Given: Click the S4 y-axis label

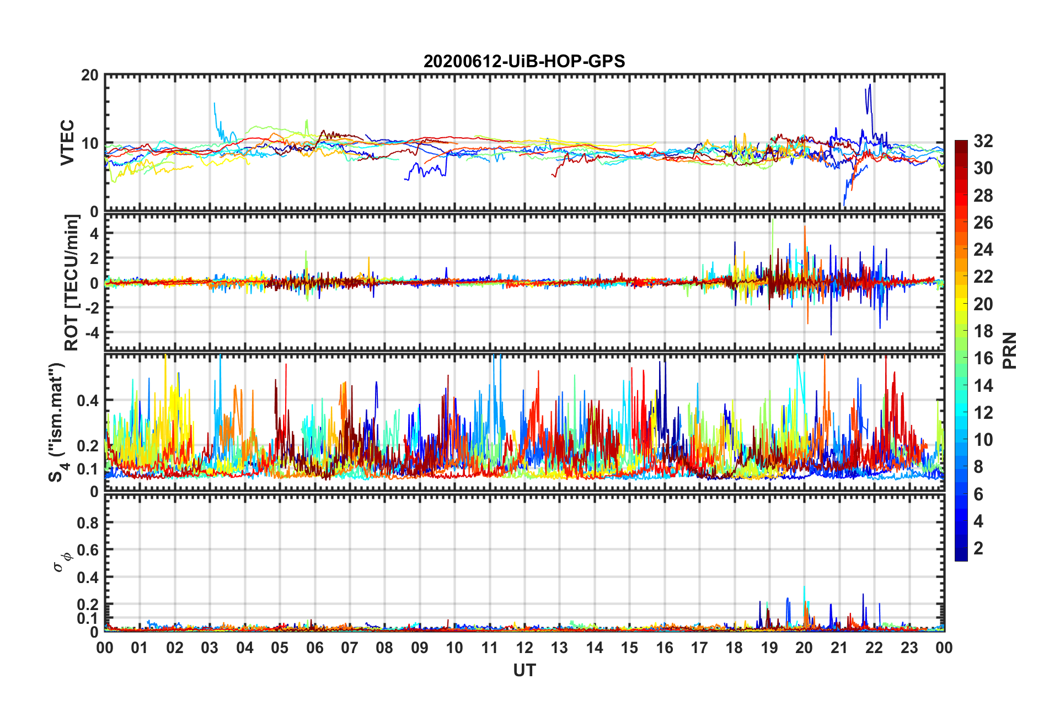Looking at the screenshot, I should (57, 422).
